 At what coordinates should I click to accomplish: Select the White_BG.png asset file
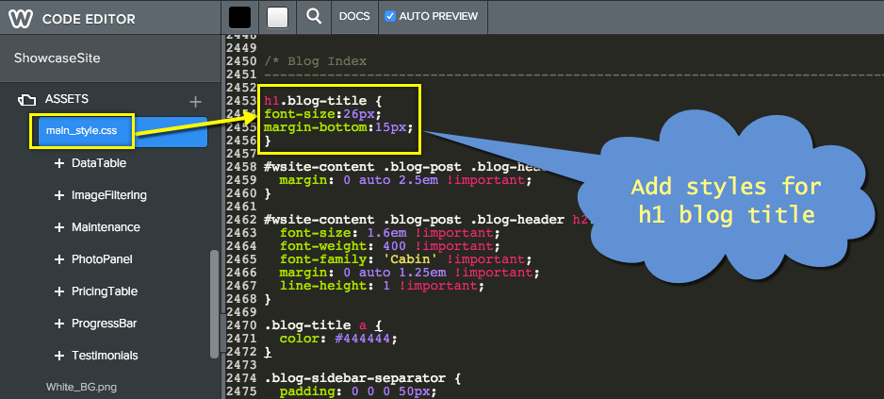[81, 387]
